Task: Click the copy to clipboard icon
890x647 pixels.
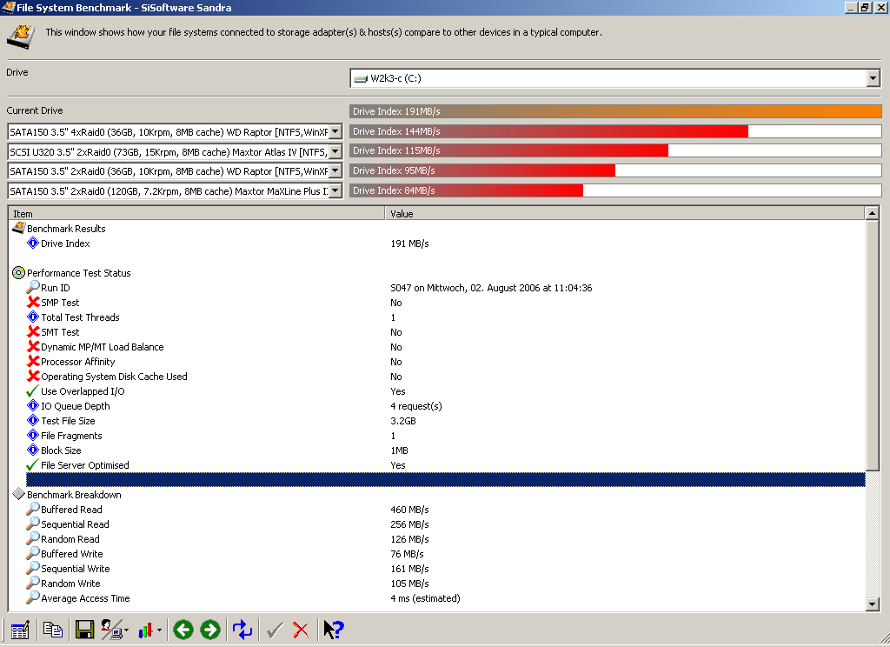Action: point(53,630)
